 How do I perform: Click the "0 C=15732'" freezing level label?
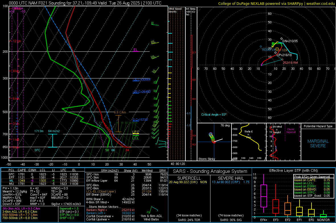[x=140, y=120]
